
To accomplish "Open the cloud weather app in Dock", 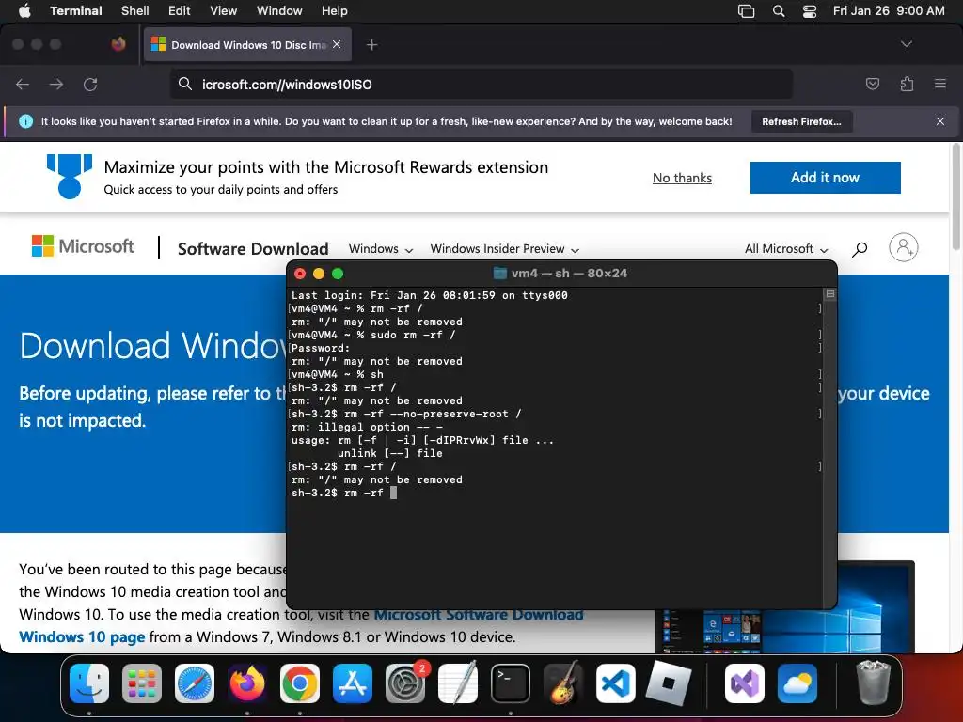I will 797,683.
